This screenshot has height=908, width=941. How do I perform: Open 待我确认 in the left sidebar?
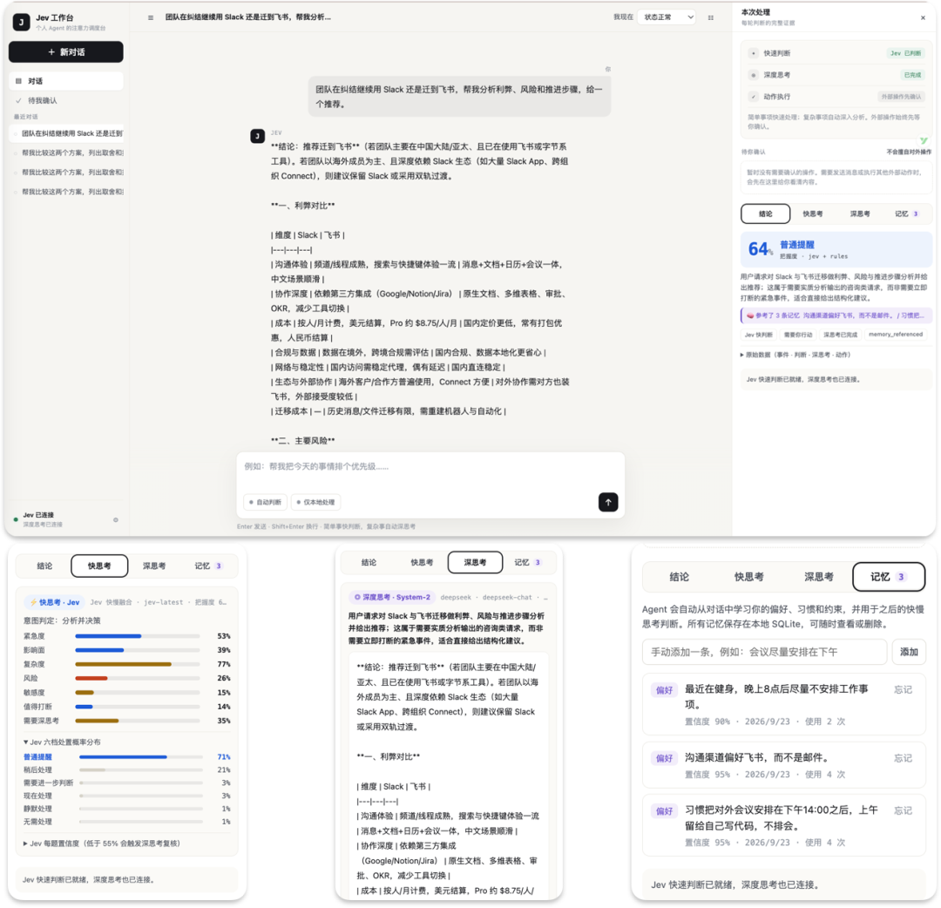tap(66, 100)
